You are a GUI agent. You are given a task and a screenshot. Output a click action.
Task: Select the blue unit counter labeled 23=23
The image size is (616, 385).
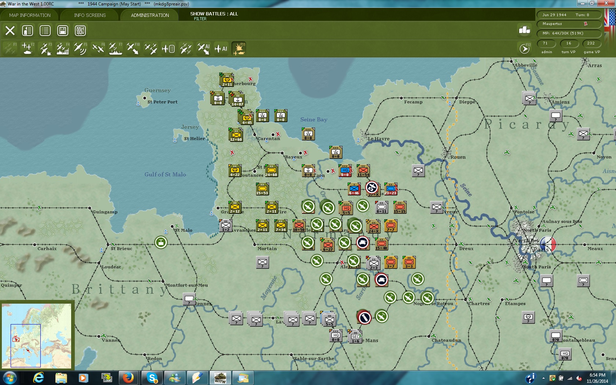390,189
